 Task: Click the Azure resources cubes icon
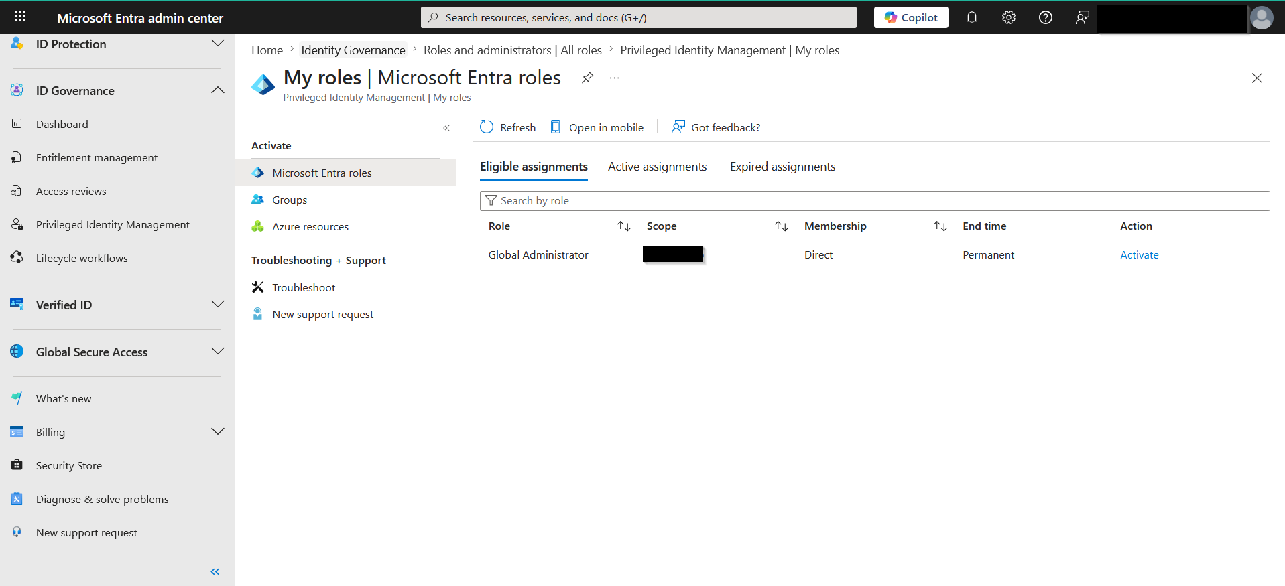click(x=257, y=226)
